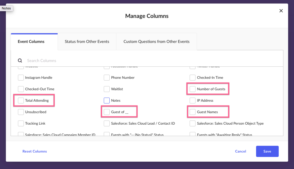Enable the Checked-In Time column

(193, 78)
